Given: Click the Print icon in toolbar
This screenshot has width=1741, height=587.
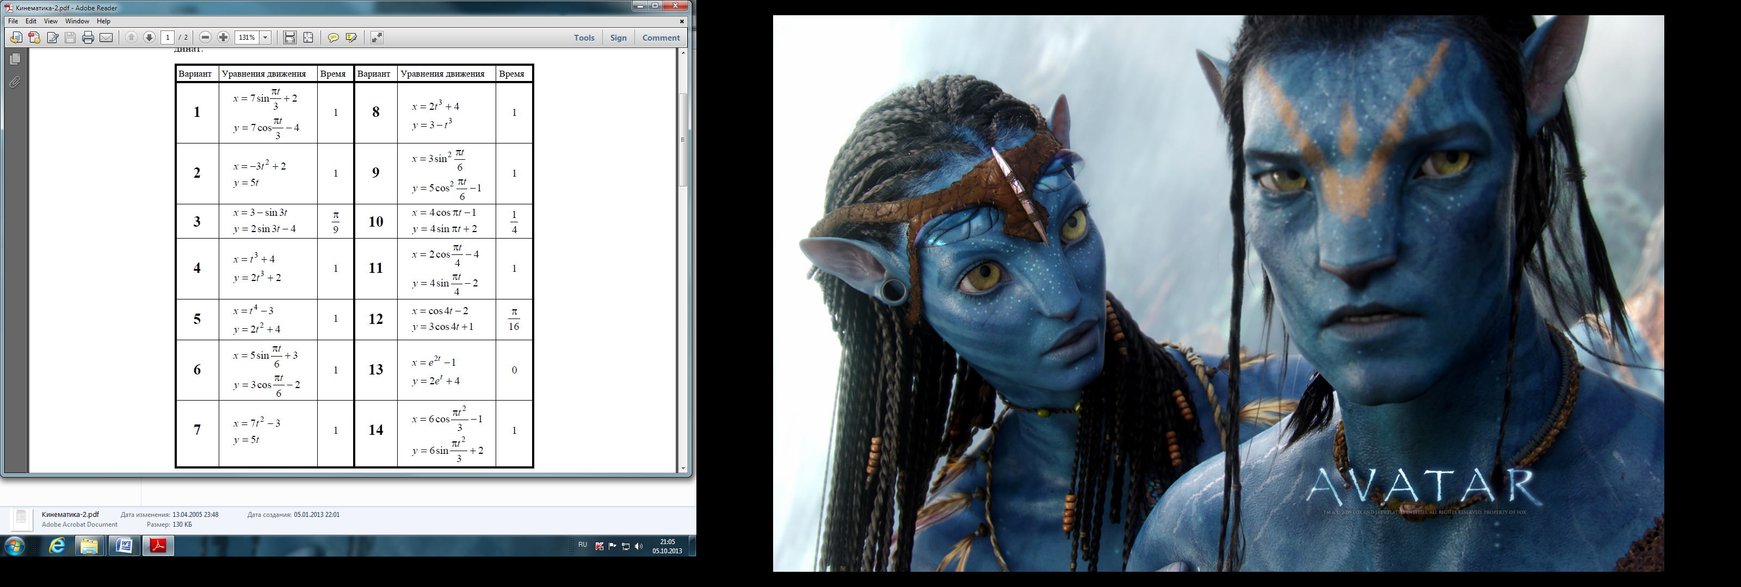Looking at the screenshot, I should click(88, 38).
